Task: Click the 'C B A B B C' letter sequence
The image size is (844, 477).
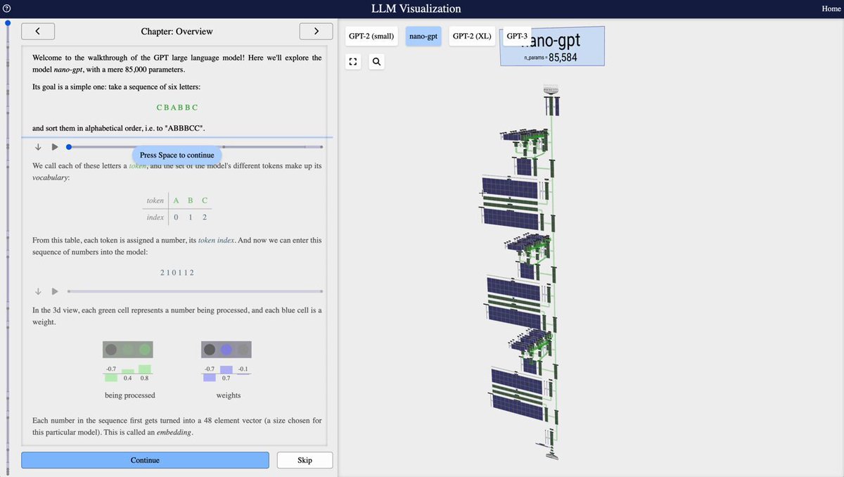Action: point(177,108)
